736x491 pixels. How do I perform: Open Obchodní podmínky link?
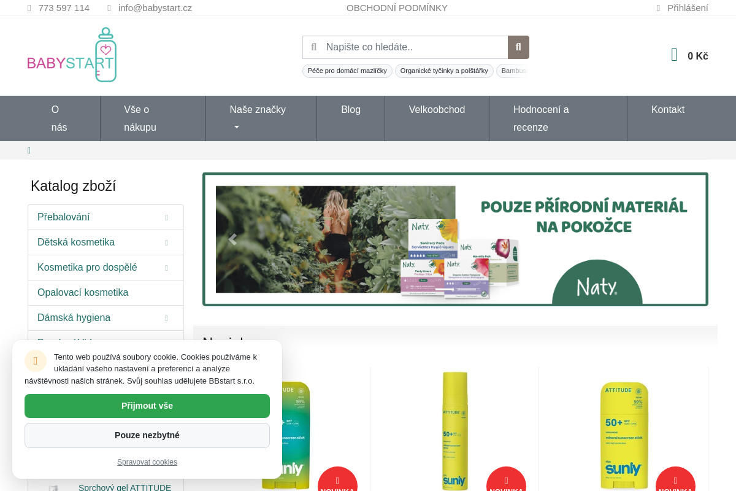pos(397,8)
